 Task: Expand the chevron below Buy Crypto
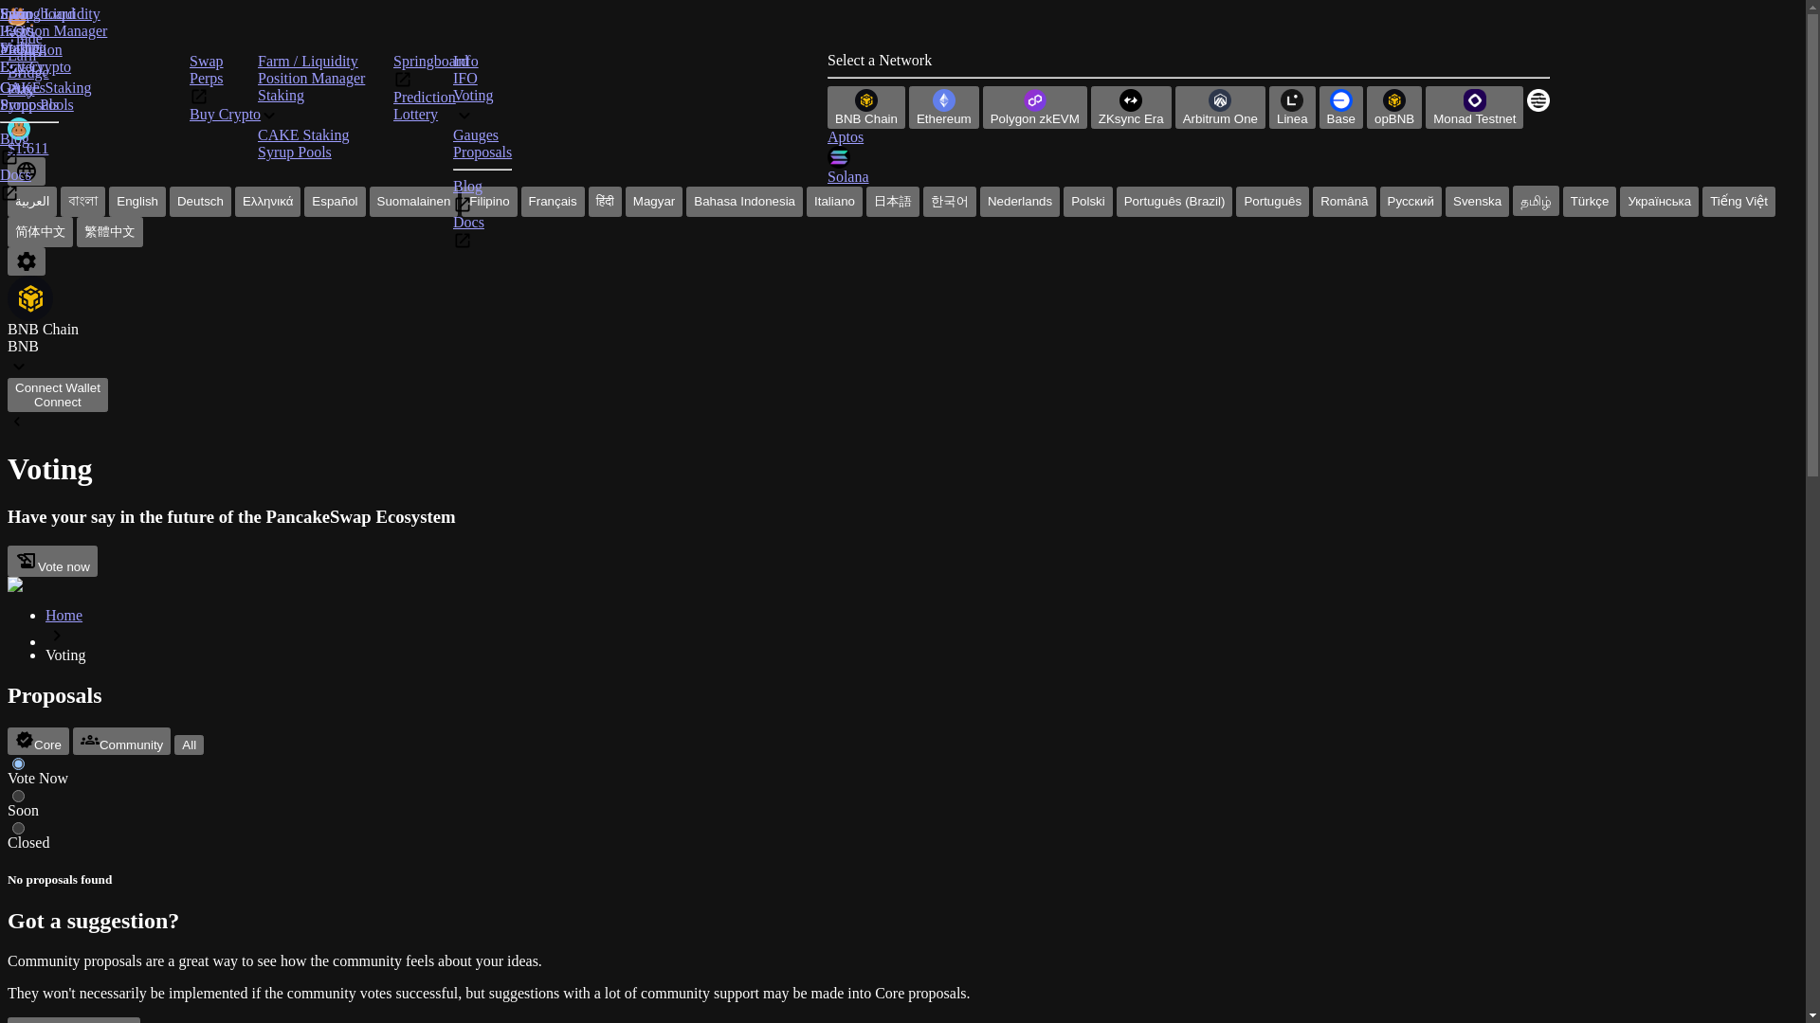click(x=269, y=116)
